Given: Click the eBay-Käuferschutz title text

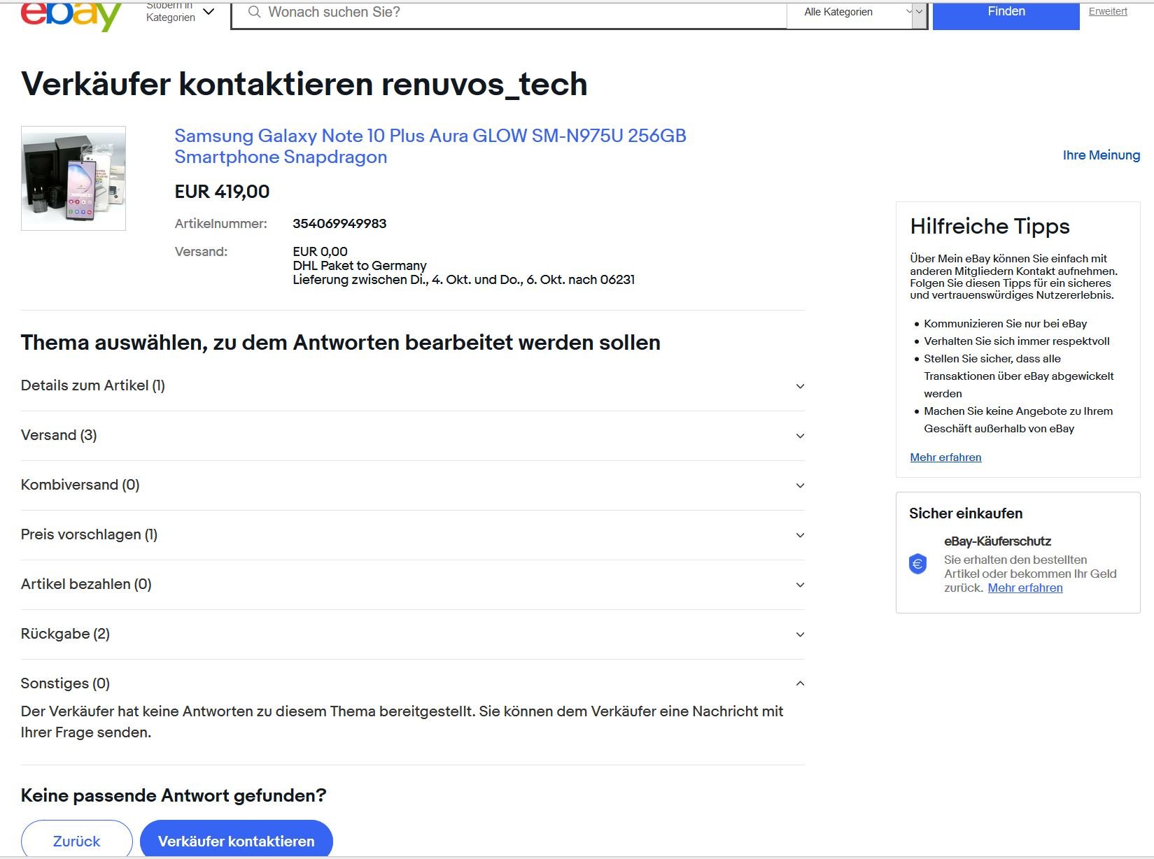Looking at the screenshot, I should [x=997, y=541].
